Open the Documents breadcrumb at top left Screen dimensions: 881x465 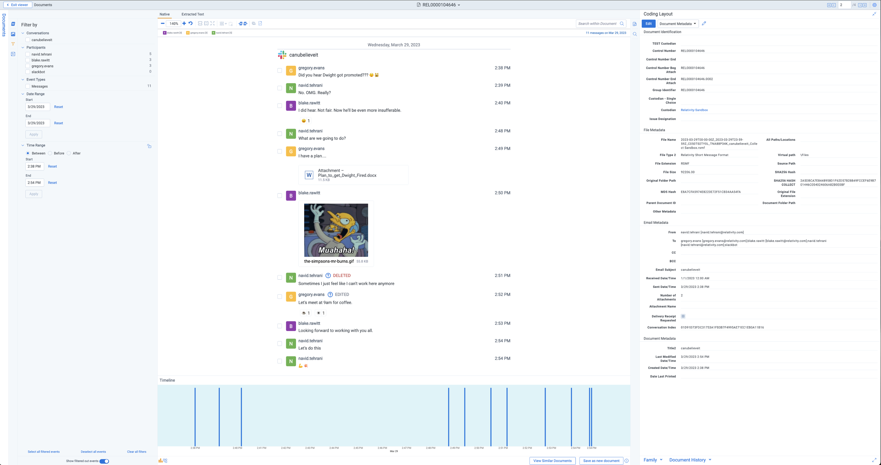click(43, 5)
